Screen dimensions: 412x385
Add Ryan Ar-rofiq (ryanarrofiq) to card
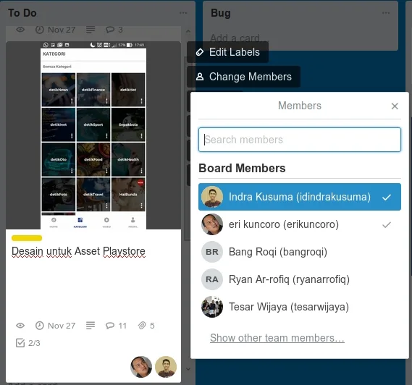[x=300, y=279]
